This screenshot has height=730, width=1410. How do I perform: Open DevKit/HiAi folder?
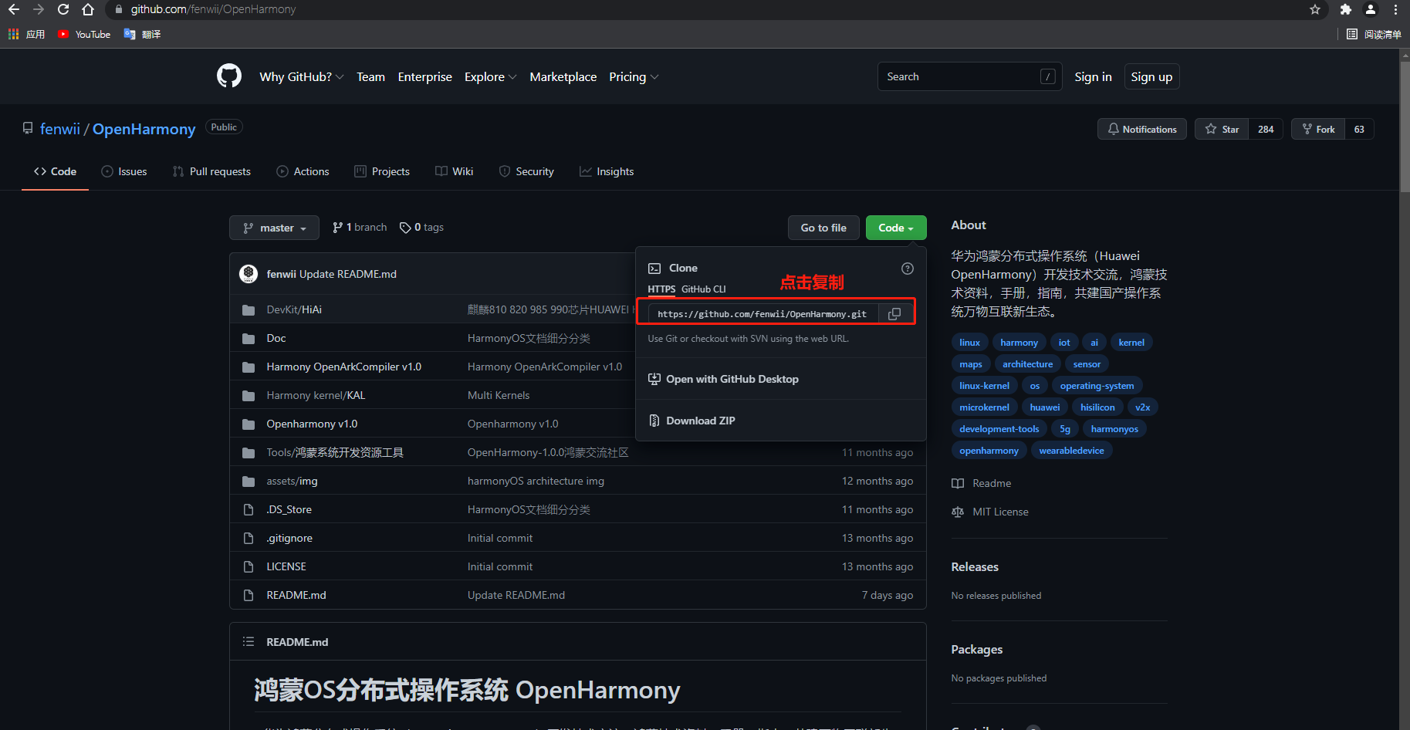294,309
